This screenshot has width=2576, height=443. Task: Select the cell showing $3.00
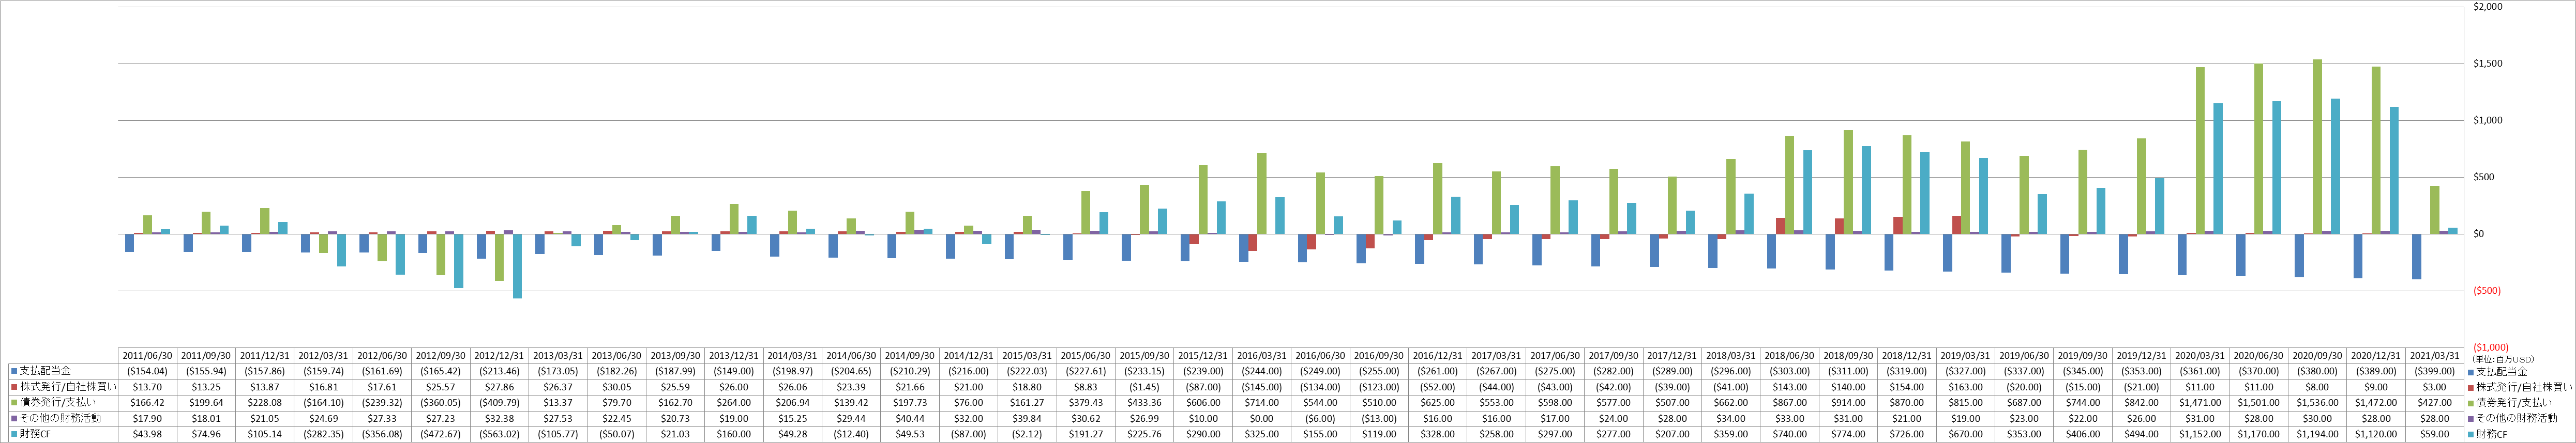(x=2435, y=387)
